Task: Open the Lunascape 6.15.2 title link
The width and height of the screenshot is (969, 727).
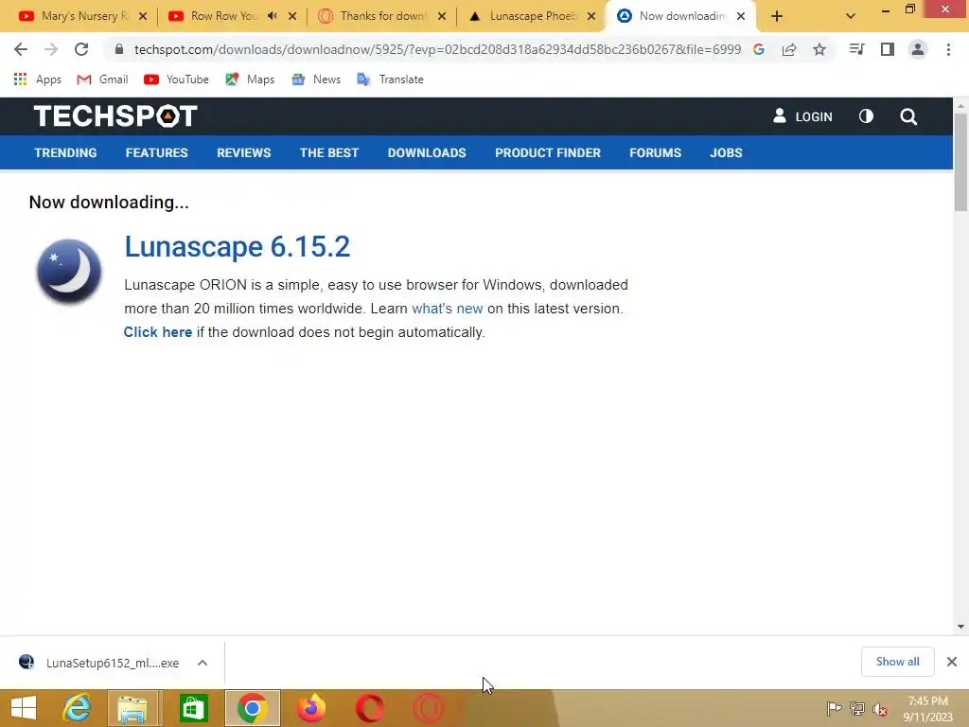Action: tap(238, 246)
